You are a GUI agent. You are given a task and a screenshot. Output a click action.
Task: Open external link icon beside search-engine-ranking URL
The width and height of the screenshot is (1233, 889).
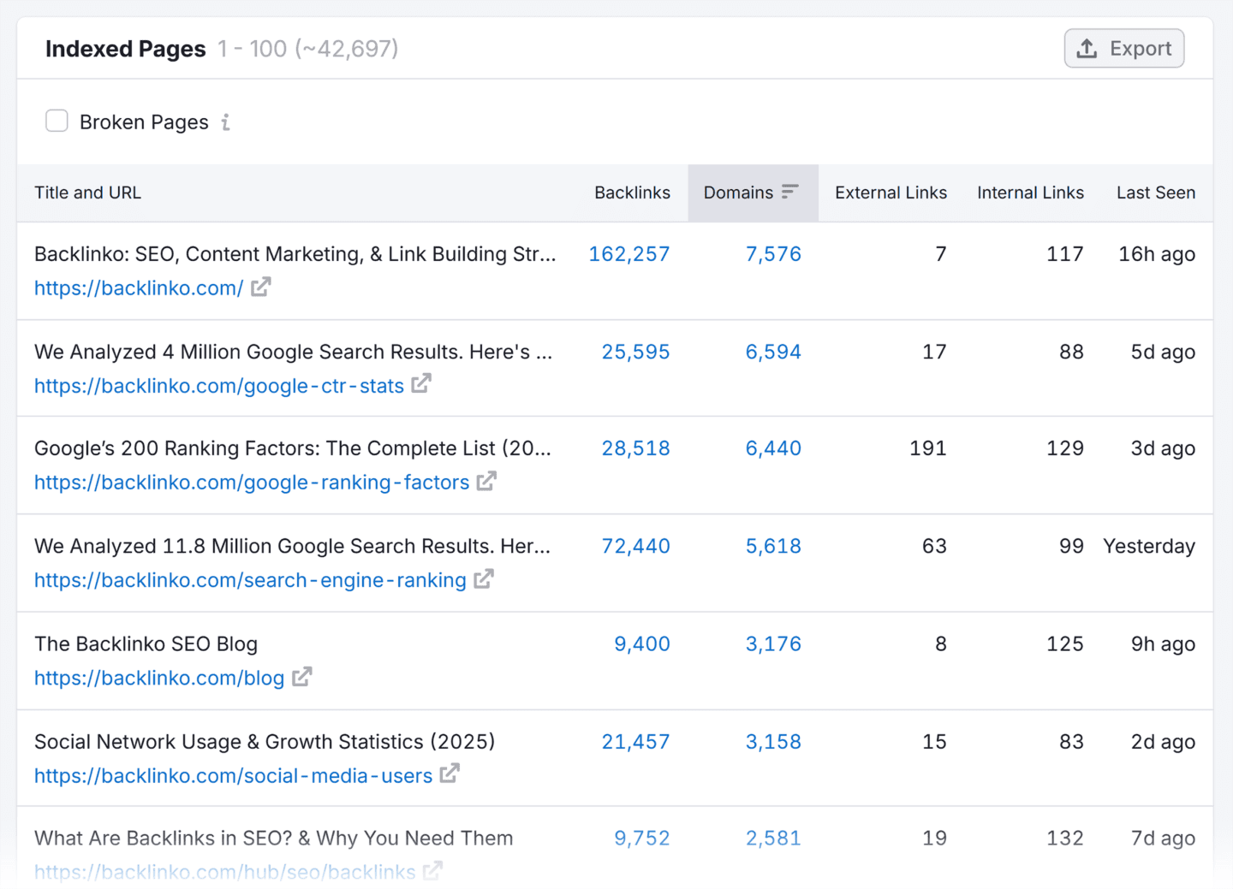click(x=484, y=579)
